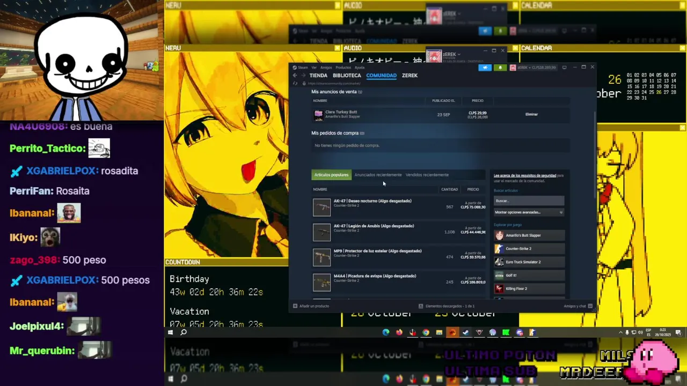The width and height of the screenshot is (687, 386).
Task: Open the Ver menu
Action: click(314, 68)
